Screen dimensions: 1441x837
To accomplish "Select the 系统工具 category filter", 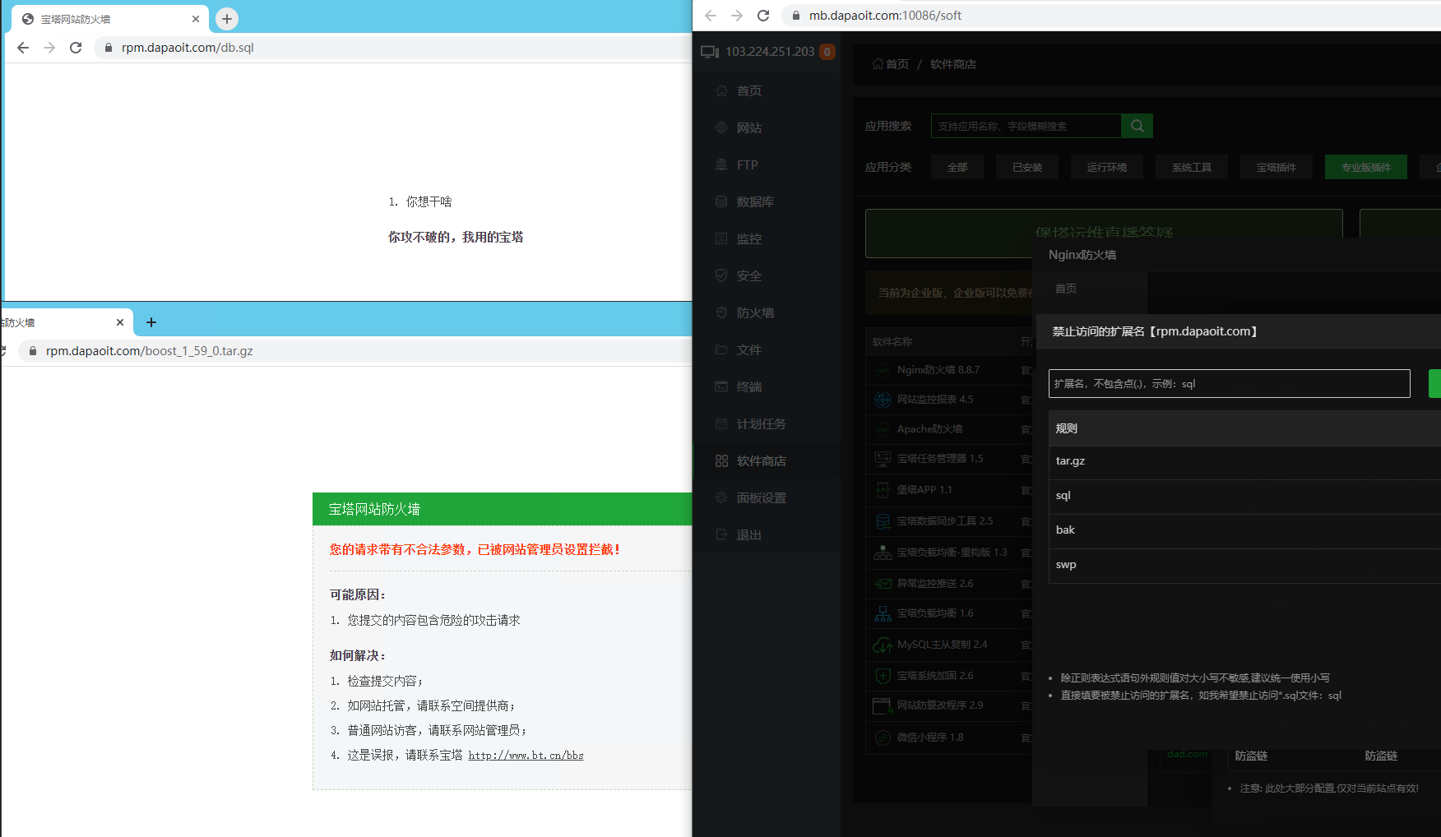I will pos(1192,167).
